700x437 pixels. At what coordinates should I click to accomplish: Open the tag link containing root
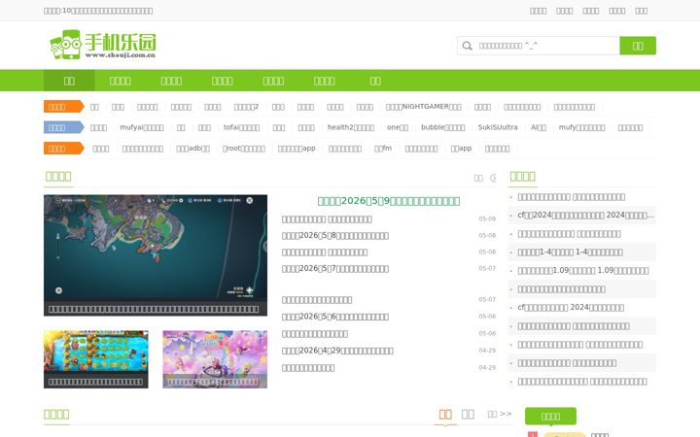pyautogui.click(x=244, y=149)
